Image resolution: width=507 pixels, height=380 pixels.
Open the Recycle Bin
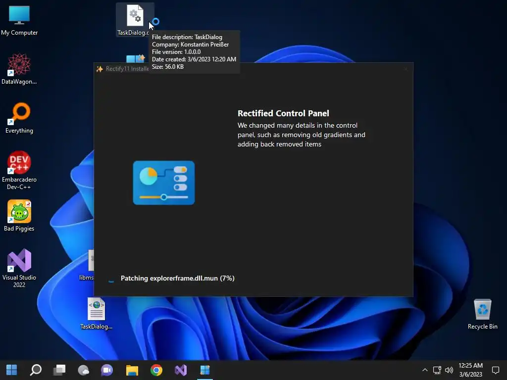[482, 314]
